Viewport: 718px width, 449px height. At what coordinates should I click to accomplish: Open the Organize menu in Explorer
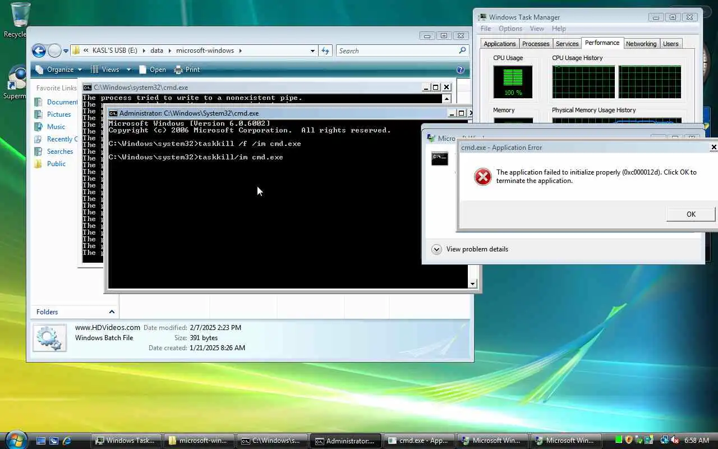point(58,70)
